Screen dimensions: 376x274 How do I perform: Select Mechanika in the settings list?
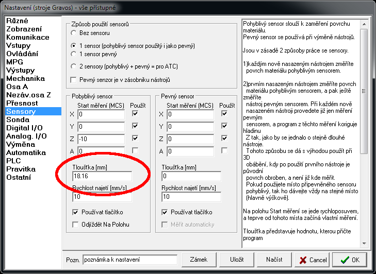click(27, 78)
